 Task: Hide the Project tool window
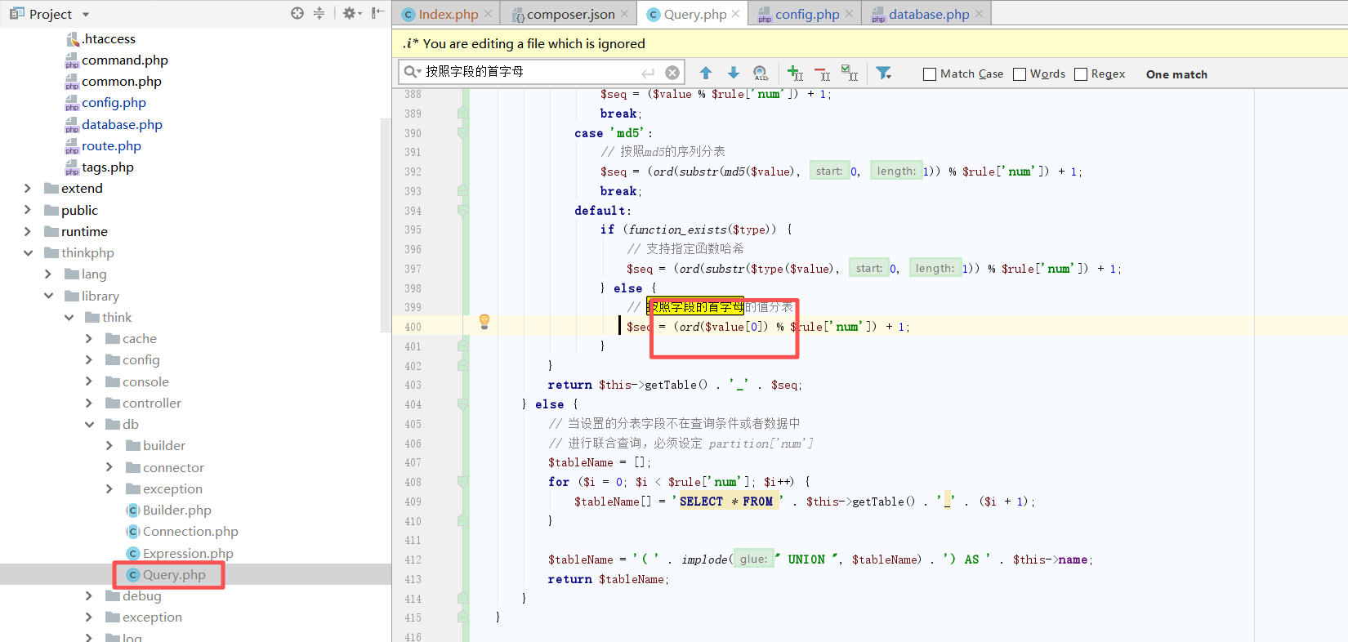point(377,13)
